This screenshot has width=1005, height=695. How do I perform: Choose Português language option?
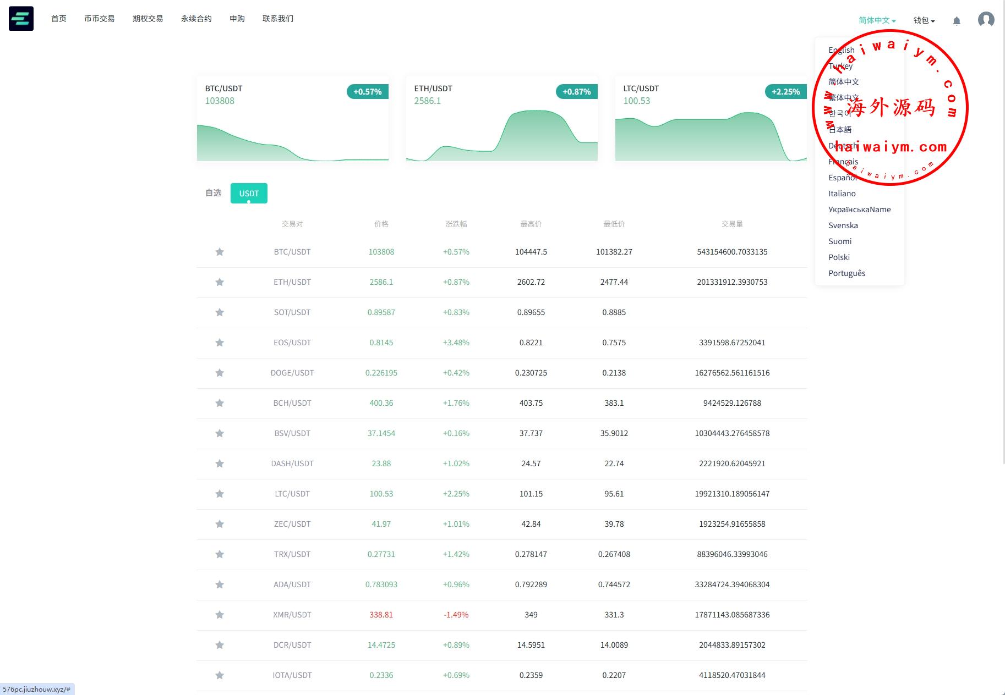[846, 273]
